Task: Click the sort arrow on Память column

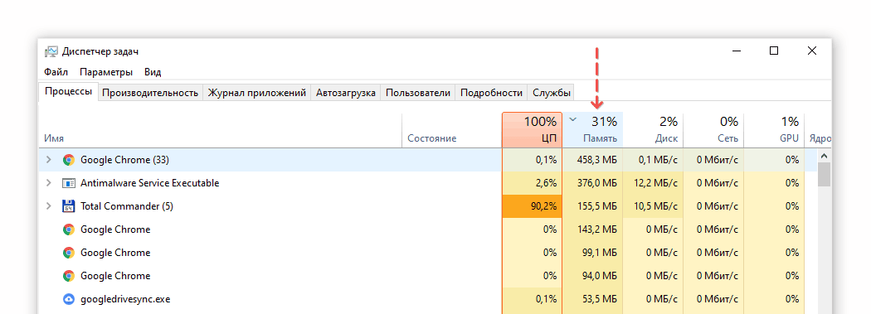Action: 573,119
